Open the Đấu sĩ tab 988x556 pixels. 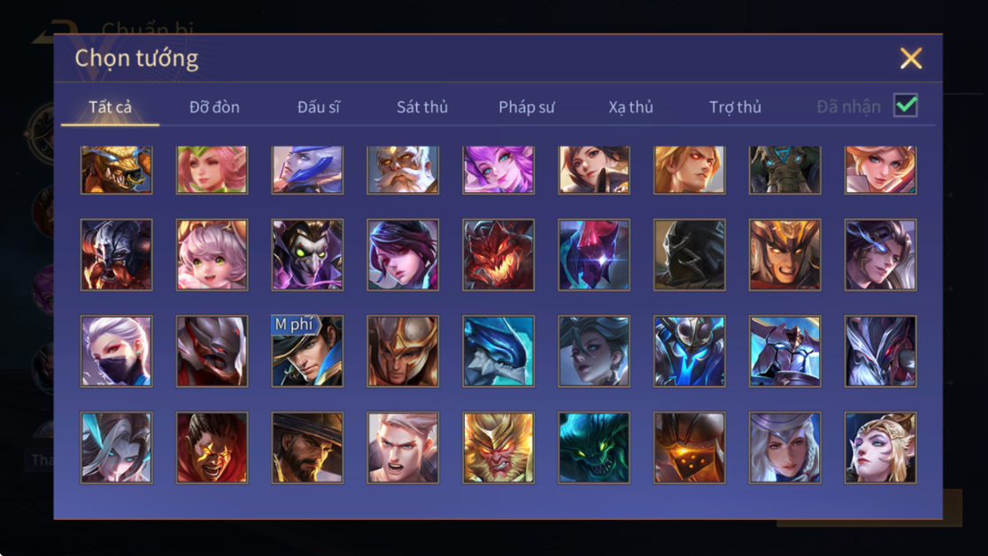(x=318, y=107)
